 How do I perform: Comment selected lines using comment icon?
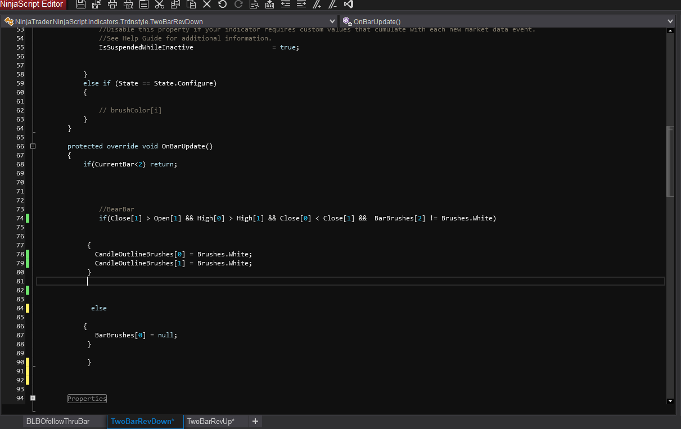pos(317,4)
